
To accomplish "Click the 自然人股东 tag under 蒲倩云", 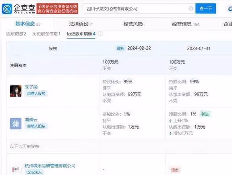I will pyautogui.click(x=36, y=126).
